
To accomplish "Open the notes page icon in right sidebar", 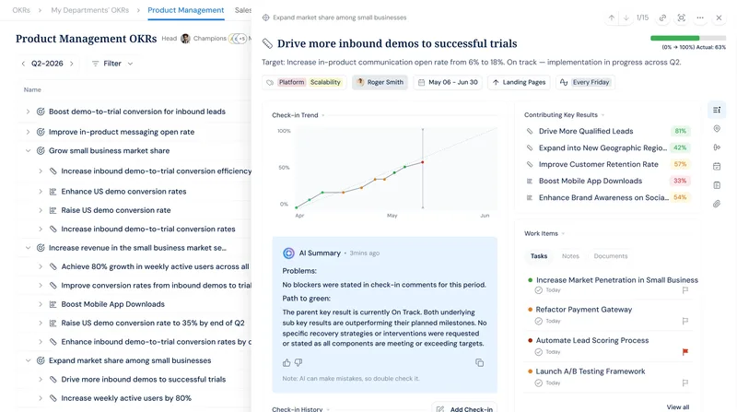I will coord(717,185).
